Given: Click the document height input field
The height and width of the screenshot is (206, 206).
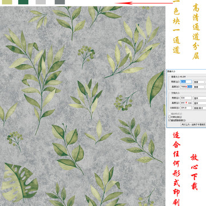Looking at the screenshot, I should [x=186, y=103].
